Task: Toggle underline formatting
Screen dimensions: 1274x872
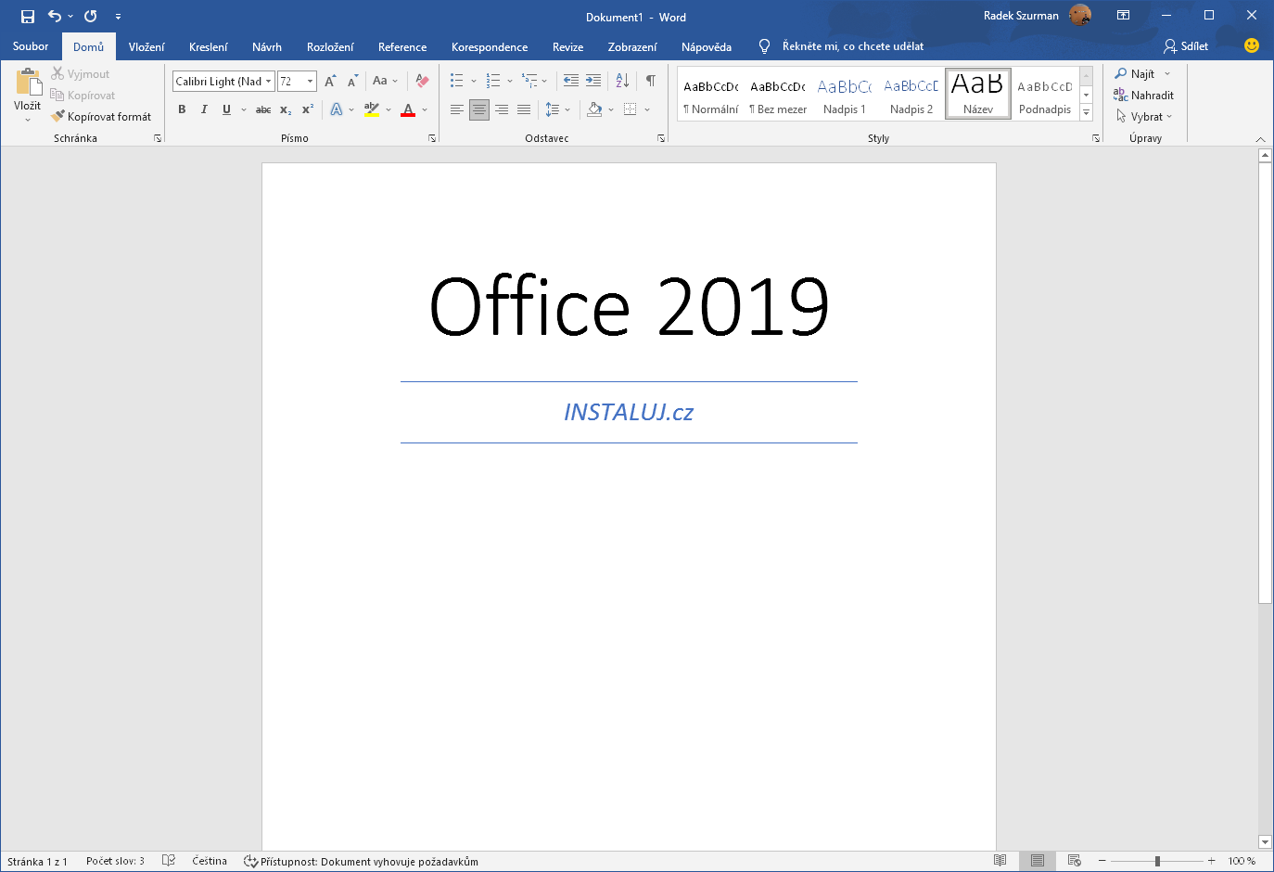Action: [x=226, y=109]
